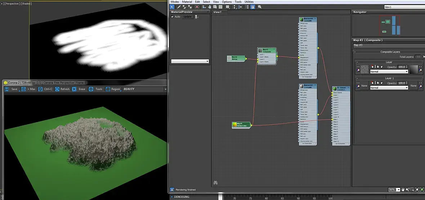Open the Normal blend mode dropdown for Layer 1
425x200 pixels.
(389, 88)
